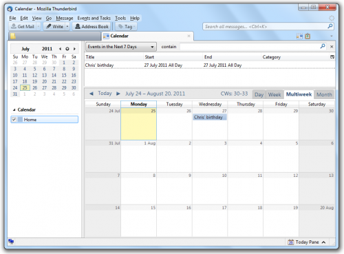Click the Write message button

[54, 26]
